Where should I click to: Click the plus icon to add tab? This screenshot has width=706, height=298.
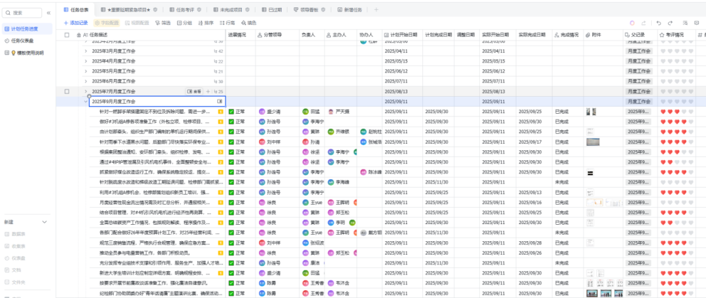point(375,10)
